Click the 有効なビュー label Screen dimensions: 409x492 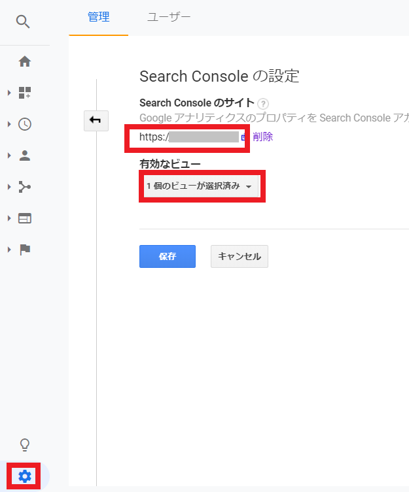point(169,164)
